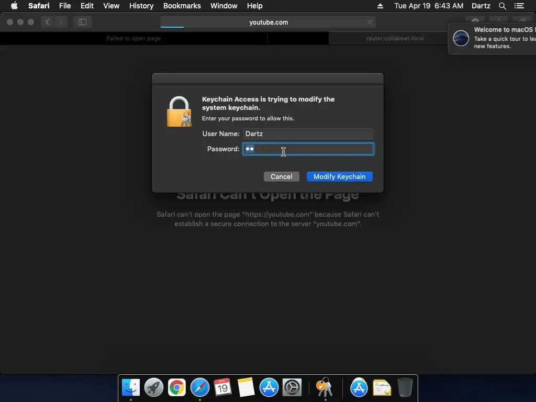Click Safari compass icon in the Dock
Image resolution: width=536 pixels, height=402 pixels.
pyautogui.click(x=199, y=388)
